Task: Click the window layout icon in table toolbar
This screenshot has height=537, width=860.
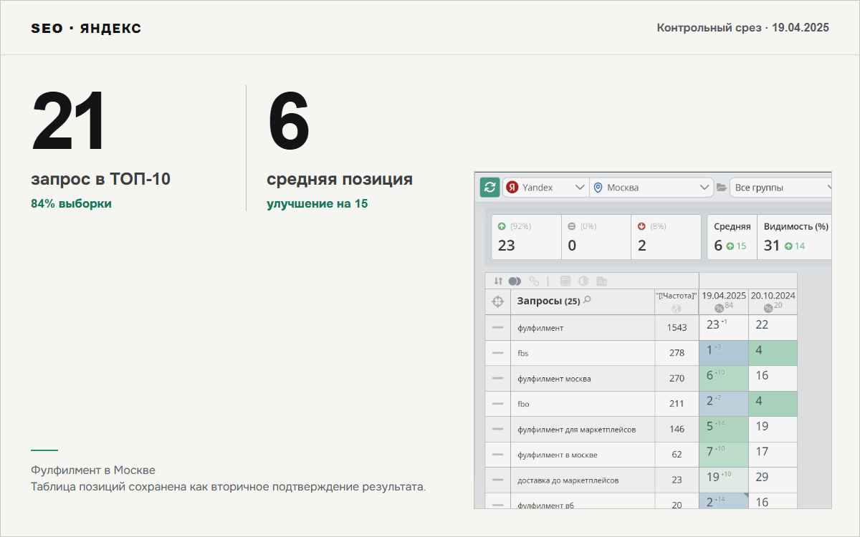Action: (x=565, y=281)
